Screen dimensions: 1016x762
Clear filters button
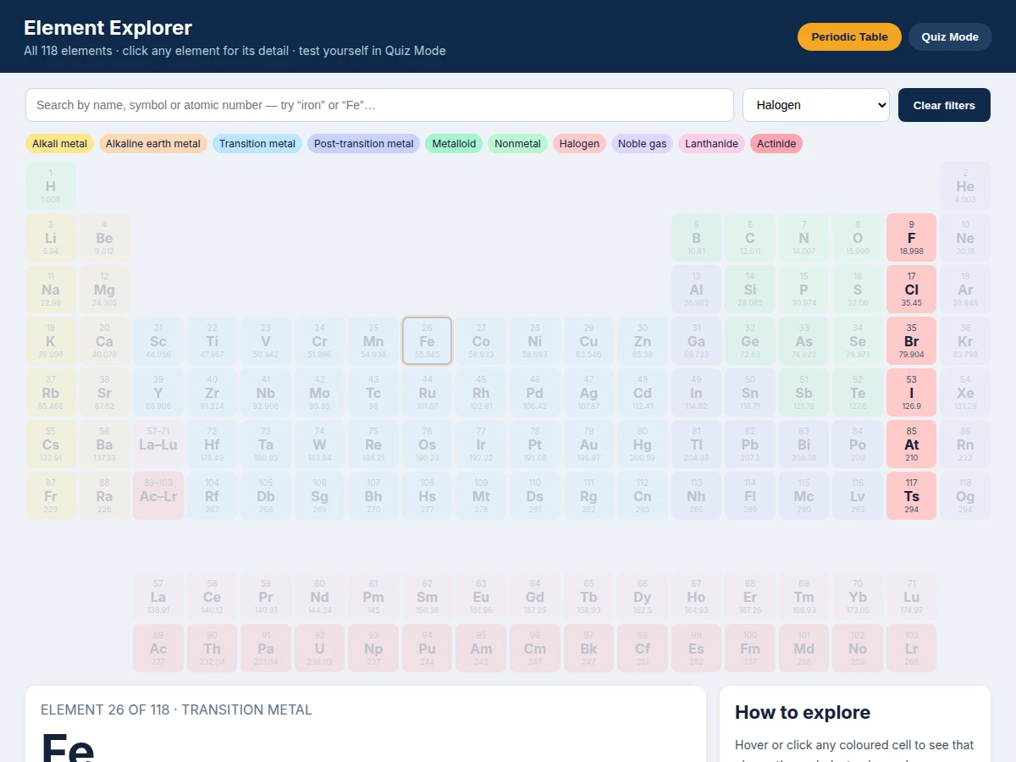tap(944, 105)
